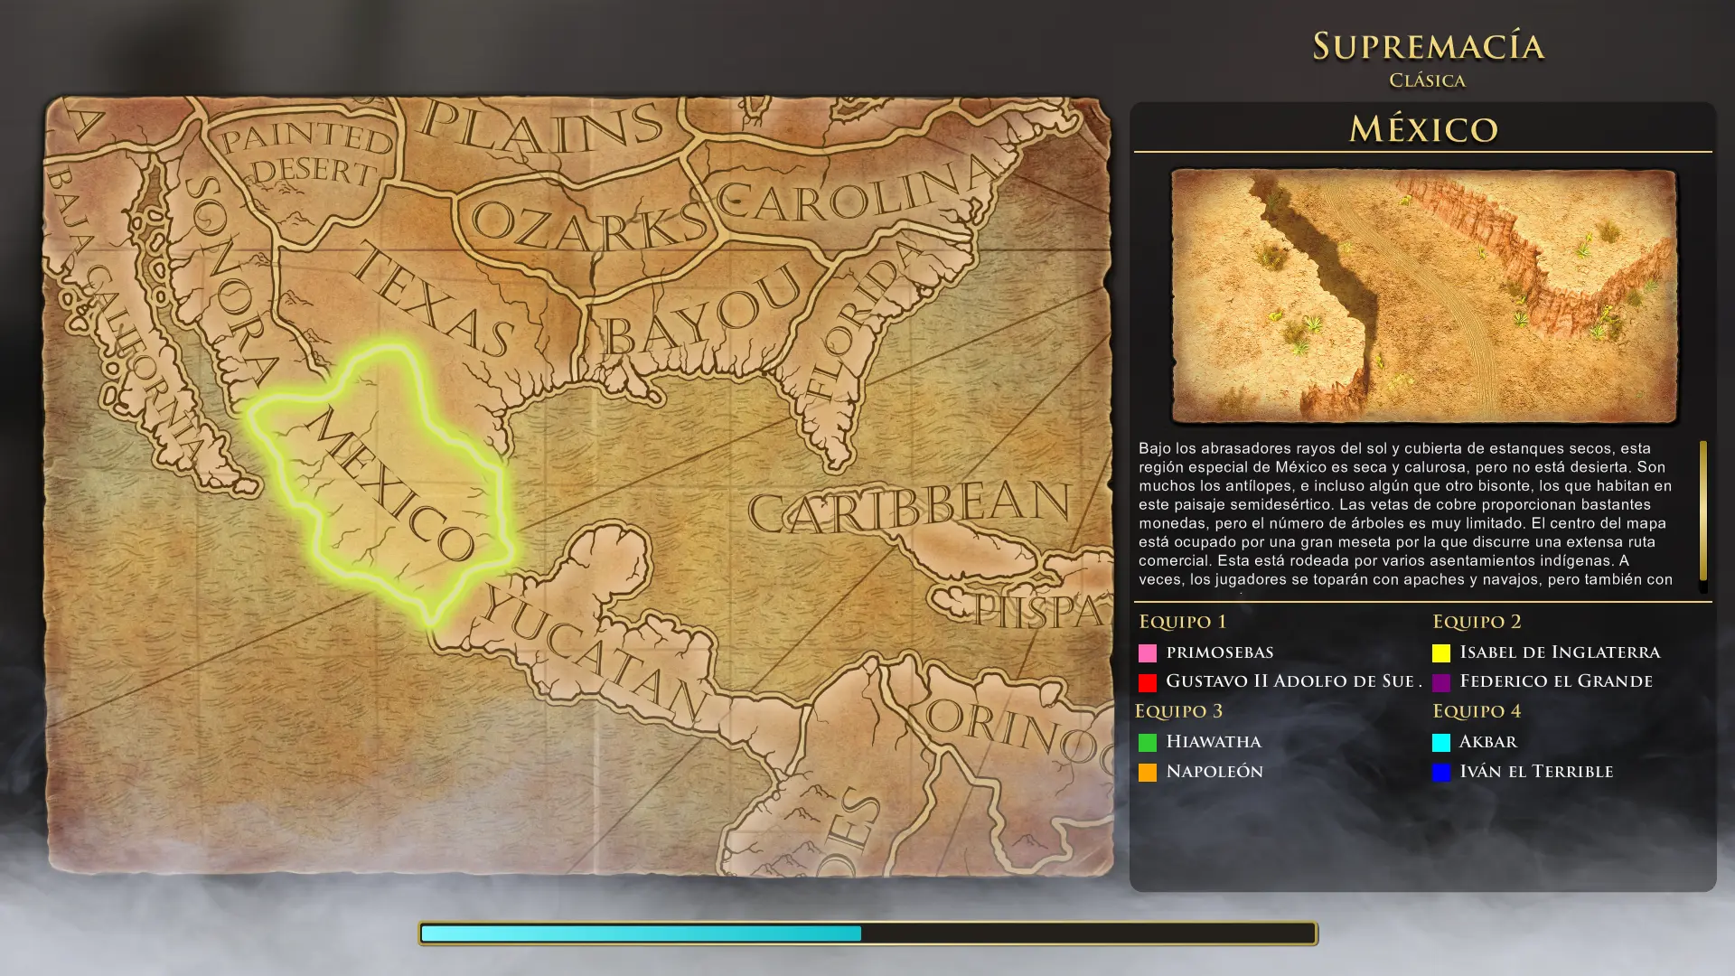The width and height of the screenshot is (1735, 976).
Task: Click the Plains region on the map
Action: 542,129
